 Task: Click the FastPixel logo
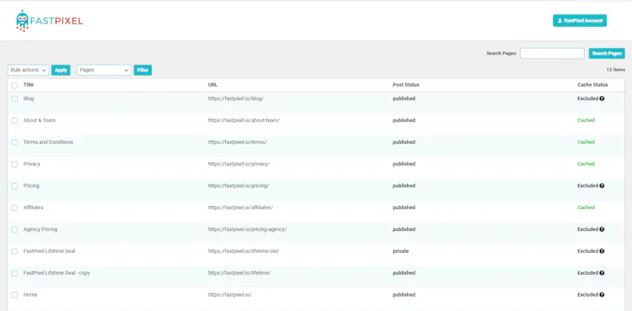click(49, 21)
